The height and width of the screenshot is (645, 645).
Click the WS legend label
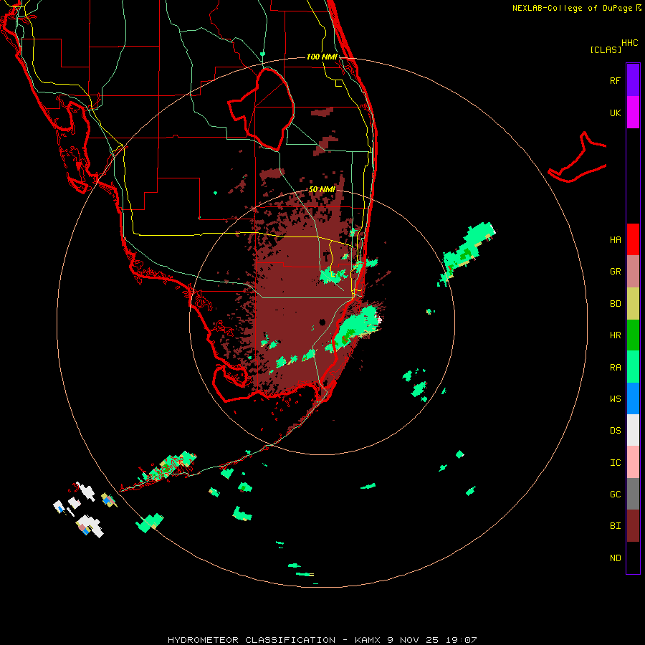[615, 398]
